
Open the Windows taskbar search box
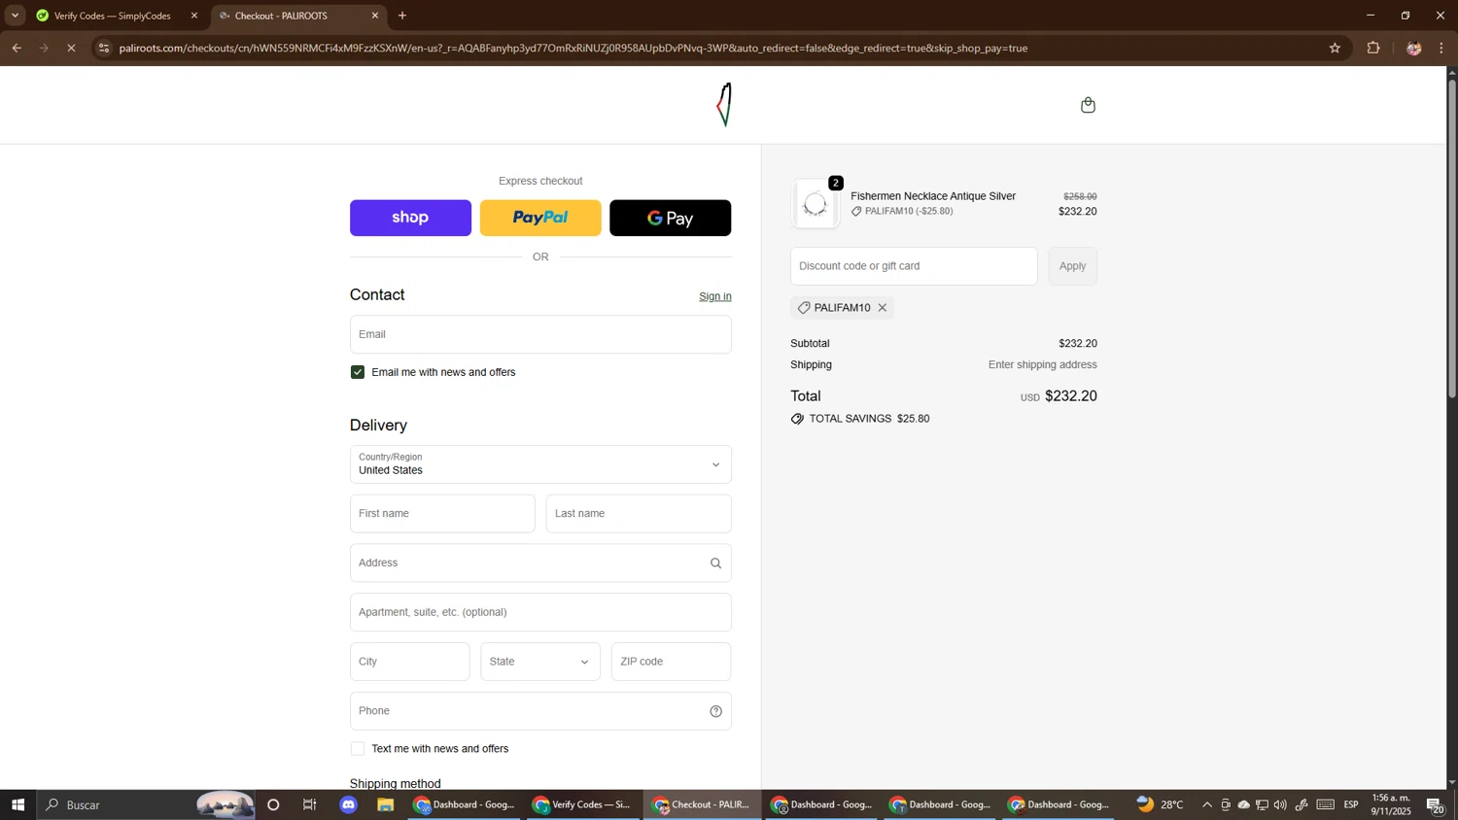[146, 805]
